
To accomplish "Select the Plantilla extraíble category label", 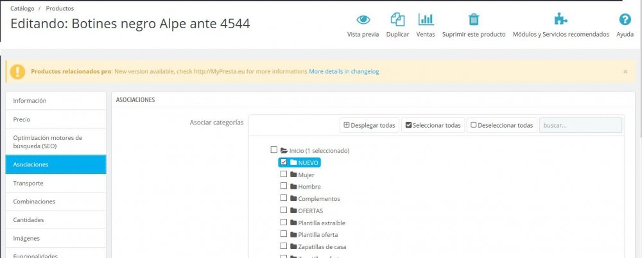I will (x=322, y=223).
